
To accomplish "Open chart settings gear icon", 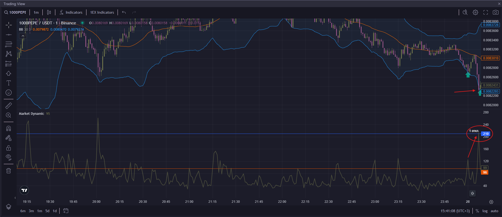I will point(475,12).
